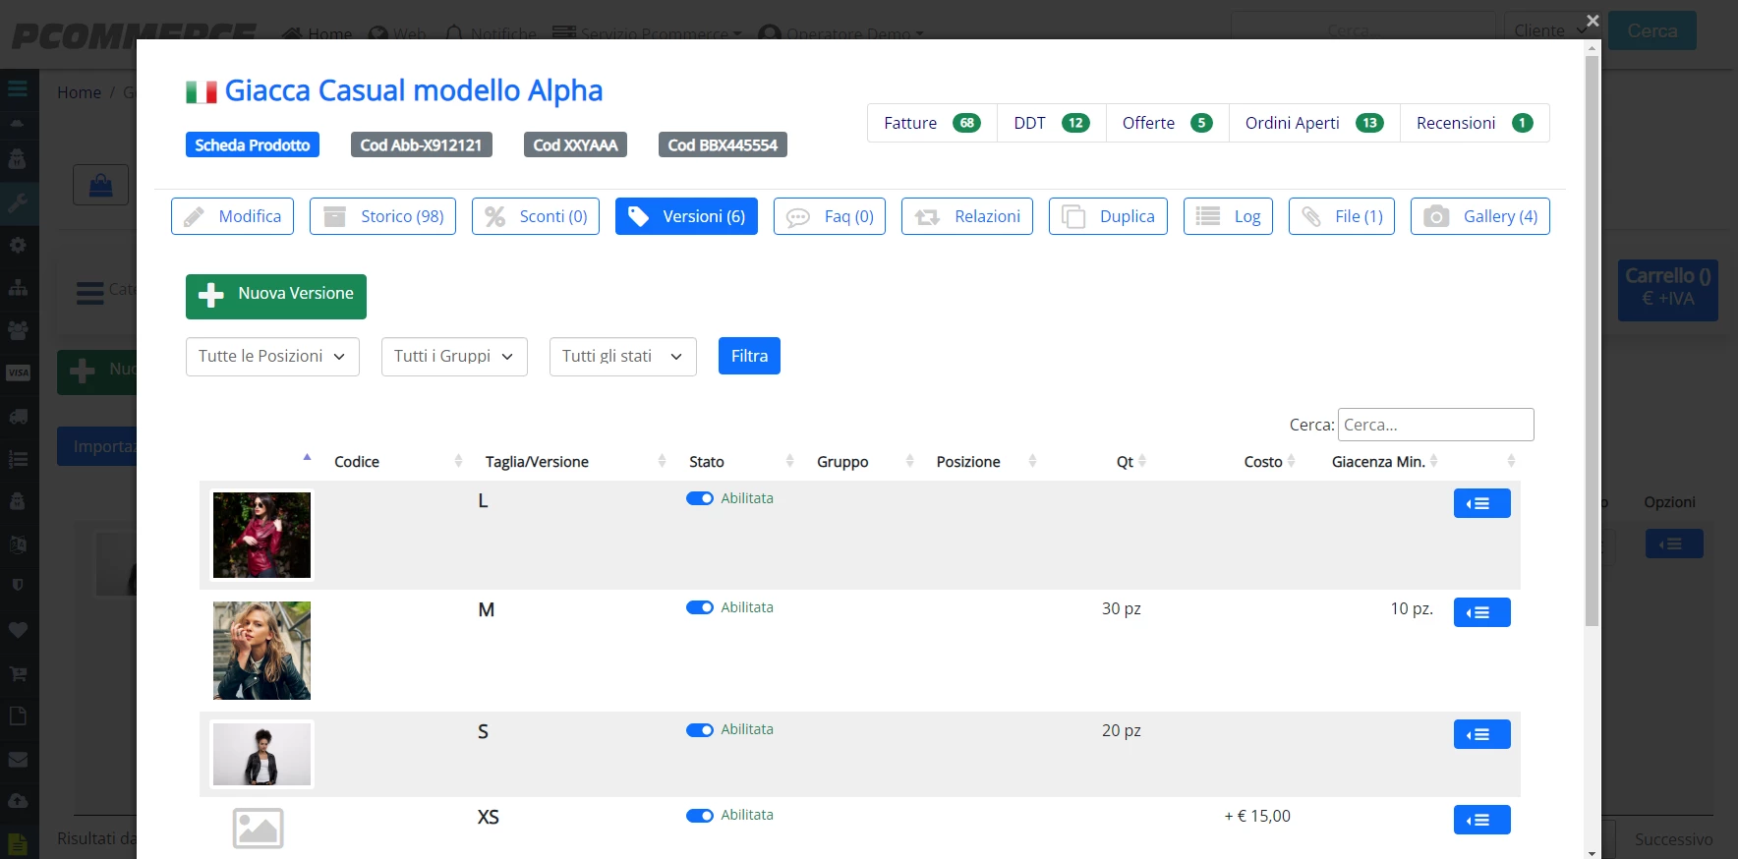Toggle the Abilitata switch for size L
1738x859 pixels.
[x=700, y=498]
